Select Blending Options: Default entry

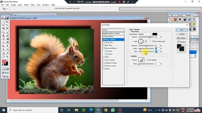point(113,34)
